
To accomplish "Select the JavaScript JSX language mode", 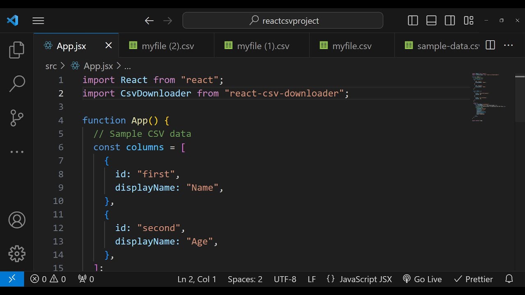I will 359,279.
